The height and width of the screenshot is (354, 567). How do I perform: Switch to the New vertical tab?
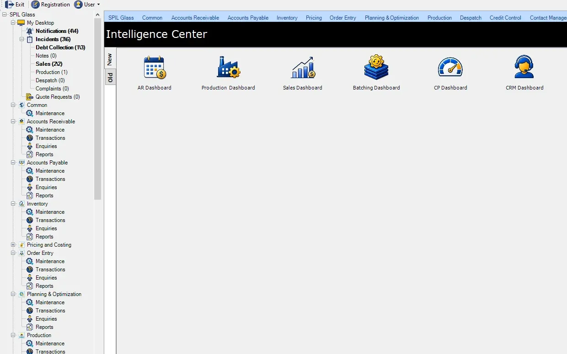click(x=110, y=59)
